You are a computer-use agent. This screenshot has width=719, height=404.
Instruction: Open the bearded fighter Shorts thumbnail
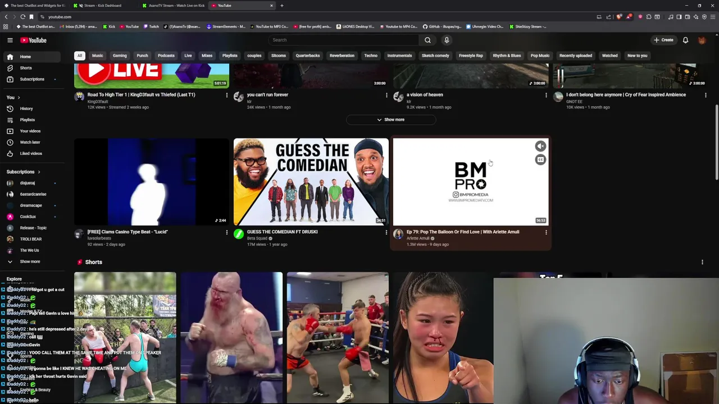click(231, 338)
